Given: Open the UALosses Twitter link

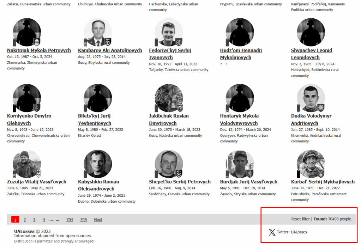Looking at the screenshot, I should [299, 232].
